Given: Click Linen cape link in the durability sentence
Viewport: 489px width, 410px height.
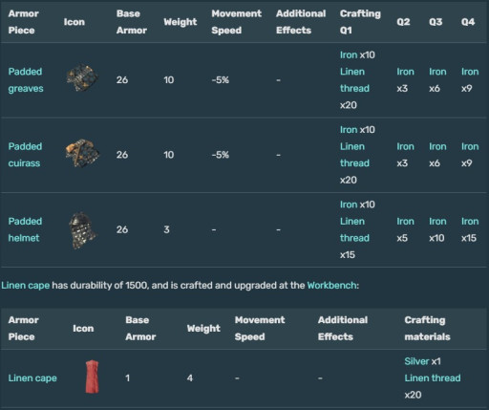Looking at the screenshot, I should click(26, 285).
